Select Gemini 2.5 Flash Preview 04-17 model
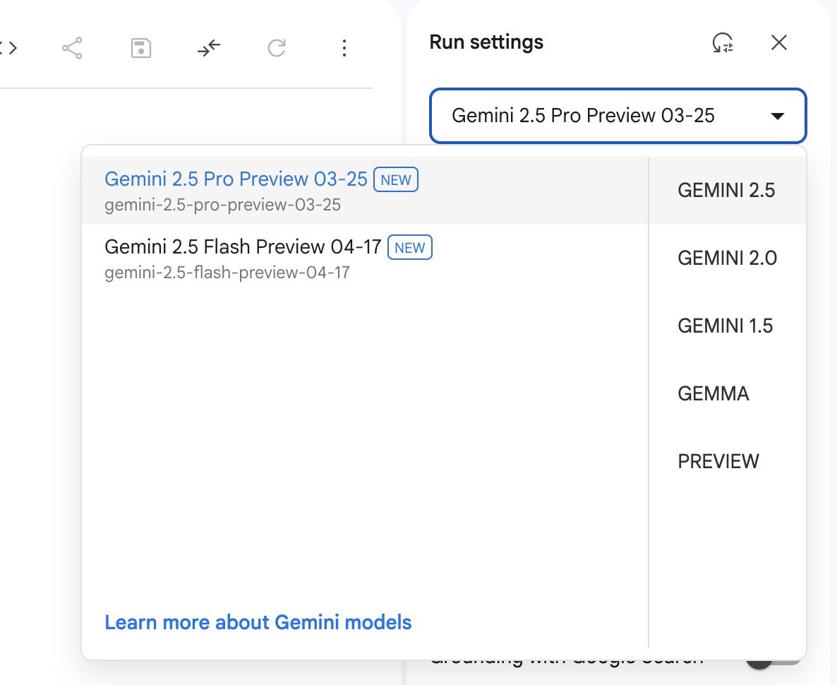The image size is (837, 685). tap(365, 258)
